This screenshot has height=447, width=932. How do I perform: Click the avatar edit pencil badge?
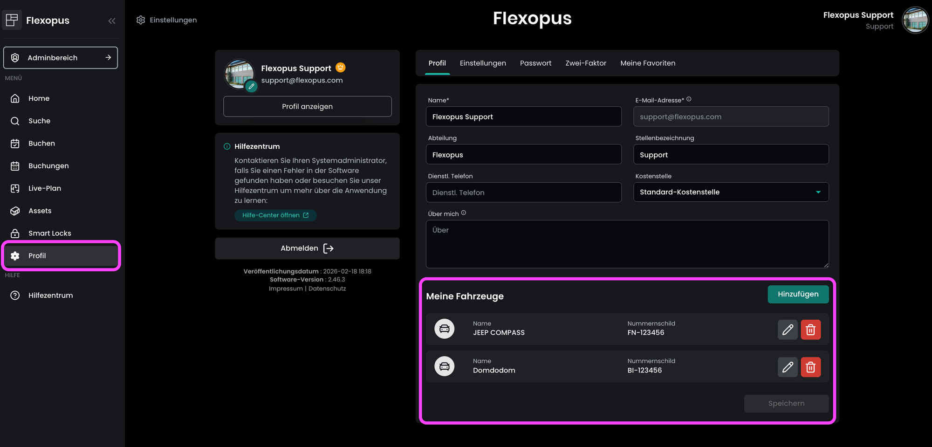coord(251,86)
